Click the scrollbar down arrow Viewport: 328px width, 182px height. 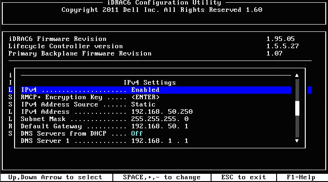297,141
